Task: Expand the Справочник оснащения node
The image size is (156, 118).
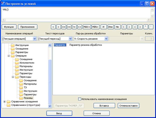Action: tap(5, 101)
